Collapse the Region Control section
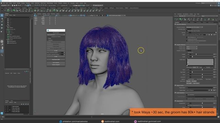 click(x=175, y=85)
